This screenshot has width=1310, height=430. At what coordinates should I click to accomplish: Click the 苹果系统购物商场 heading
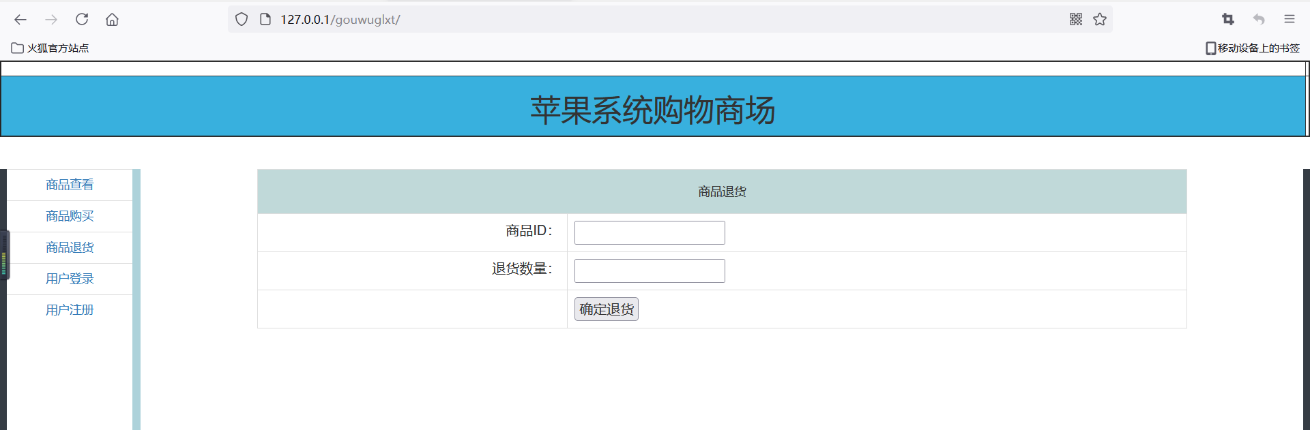coord(653,110)
